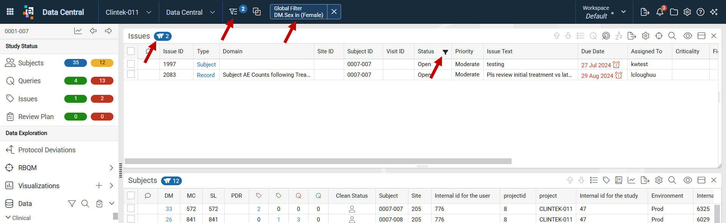
Task: Sort by the Due Date column header
Action: pos(593,51)
